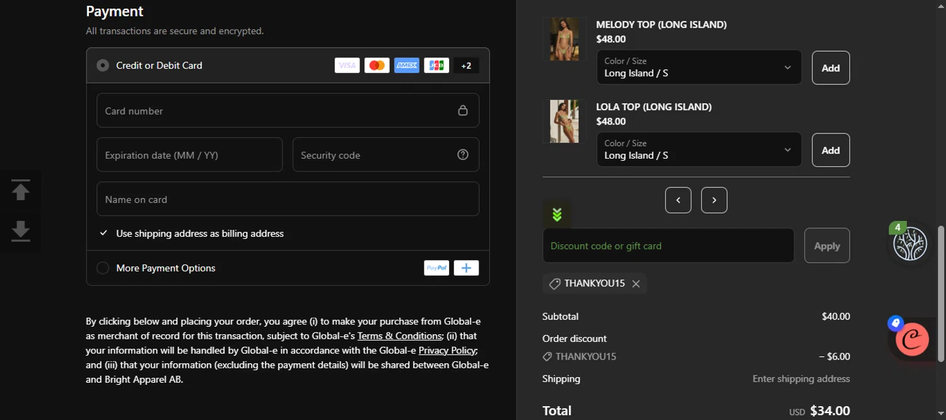This screenshot has width=946, height=420.
Task: Click the green double-chevron icon
Action: 557,215
